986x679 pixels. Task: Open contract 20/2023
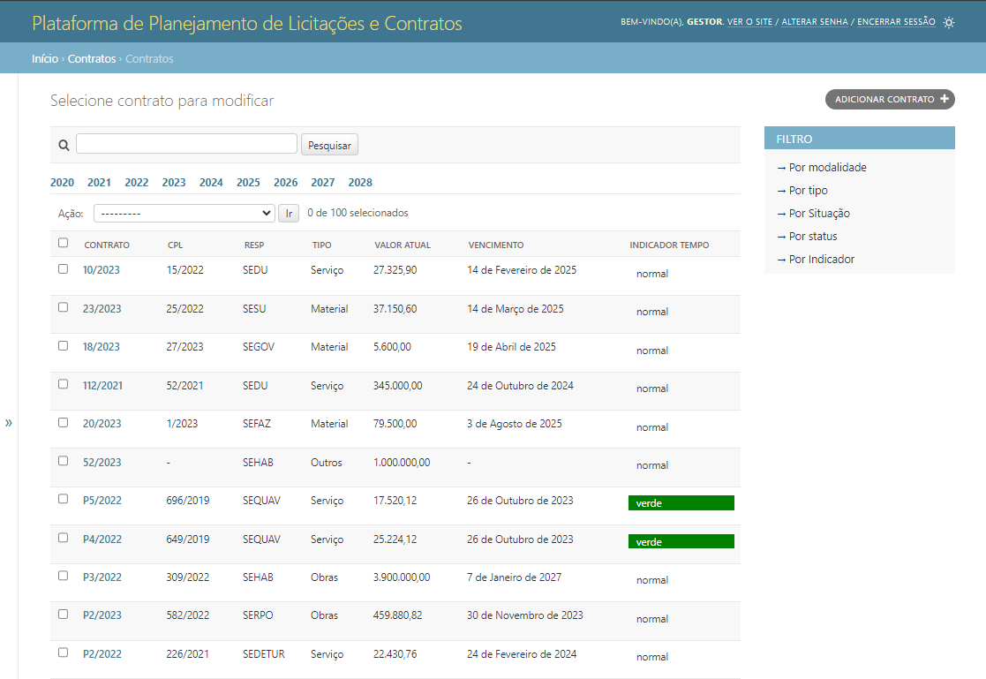tap(102, 424)
